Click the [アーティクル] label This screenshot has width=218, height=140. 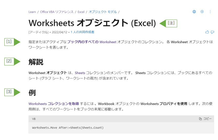(39, 32)
